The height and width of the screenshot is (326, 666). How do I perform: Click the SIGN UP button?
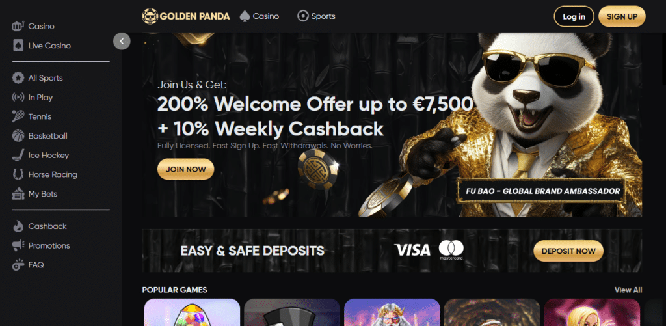click(x=622, y=16)
